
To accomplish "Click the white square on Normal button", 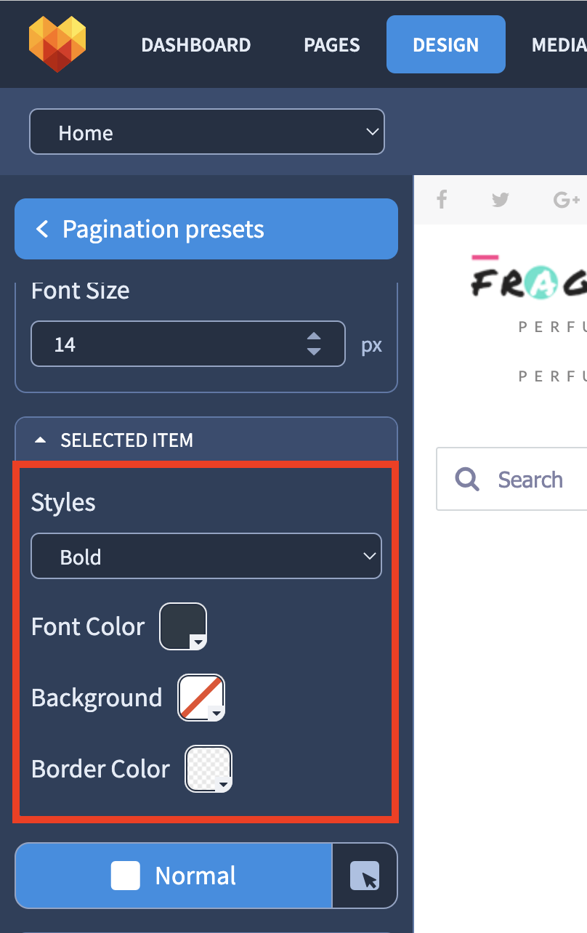I will point(125,876).
